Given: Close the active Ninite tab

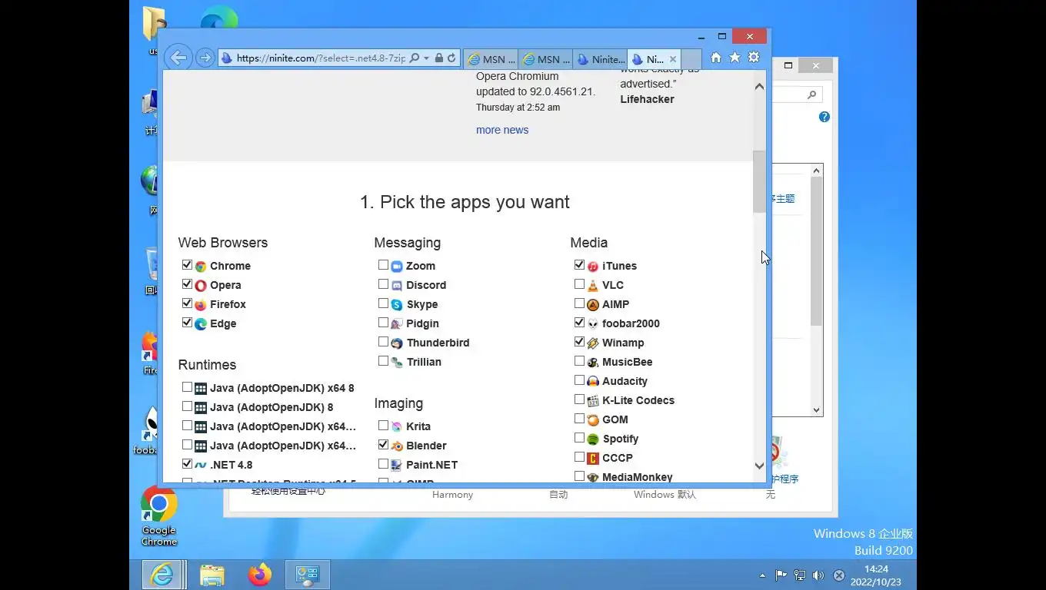Looking at the screenshot, I should [673, 59].
